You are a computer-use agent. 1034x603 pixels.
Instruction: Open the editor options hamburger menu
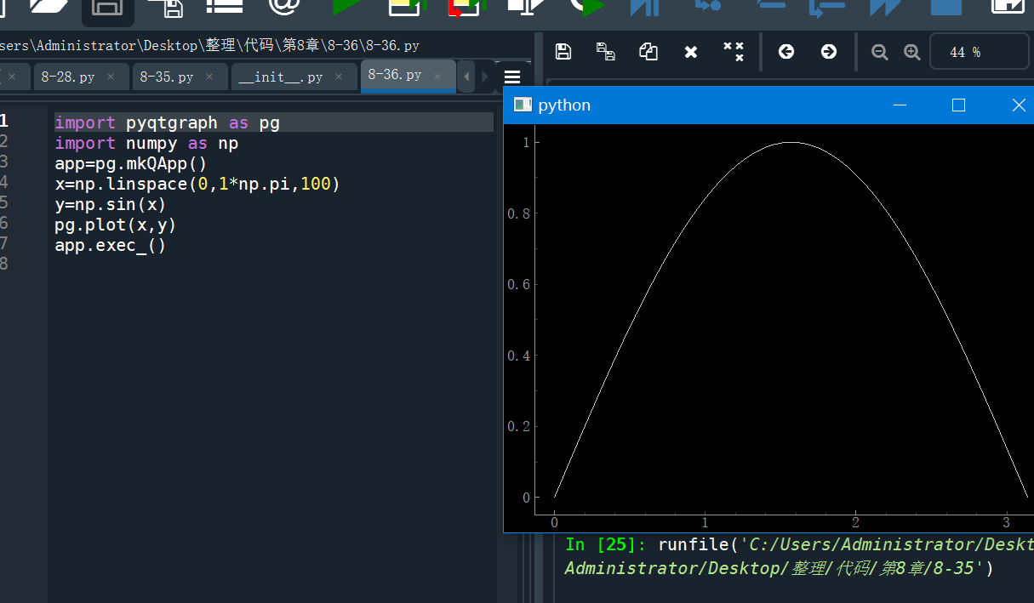pos(512,77)
